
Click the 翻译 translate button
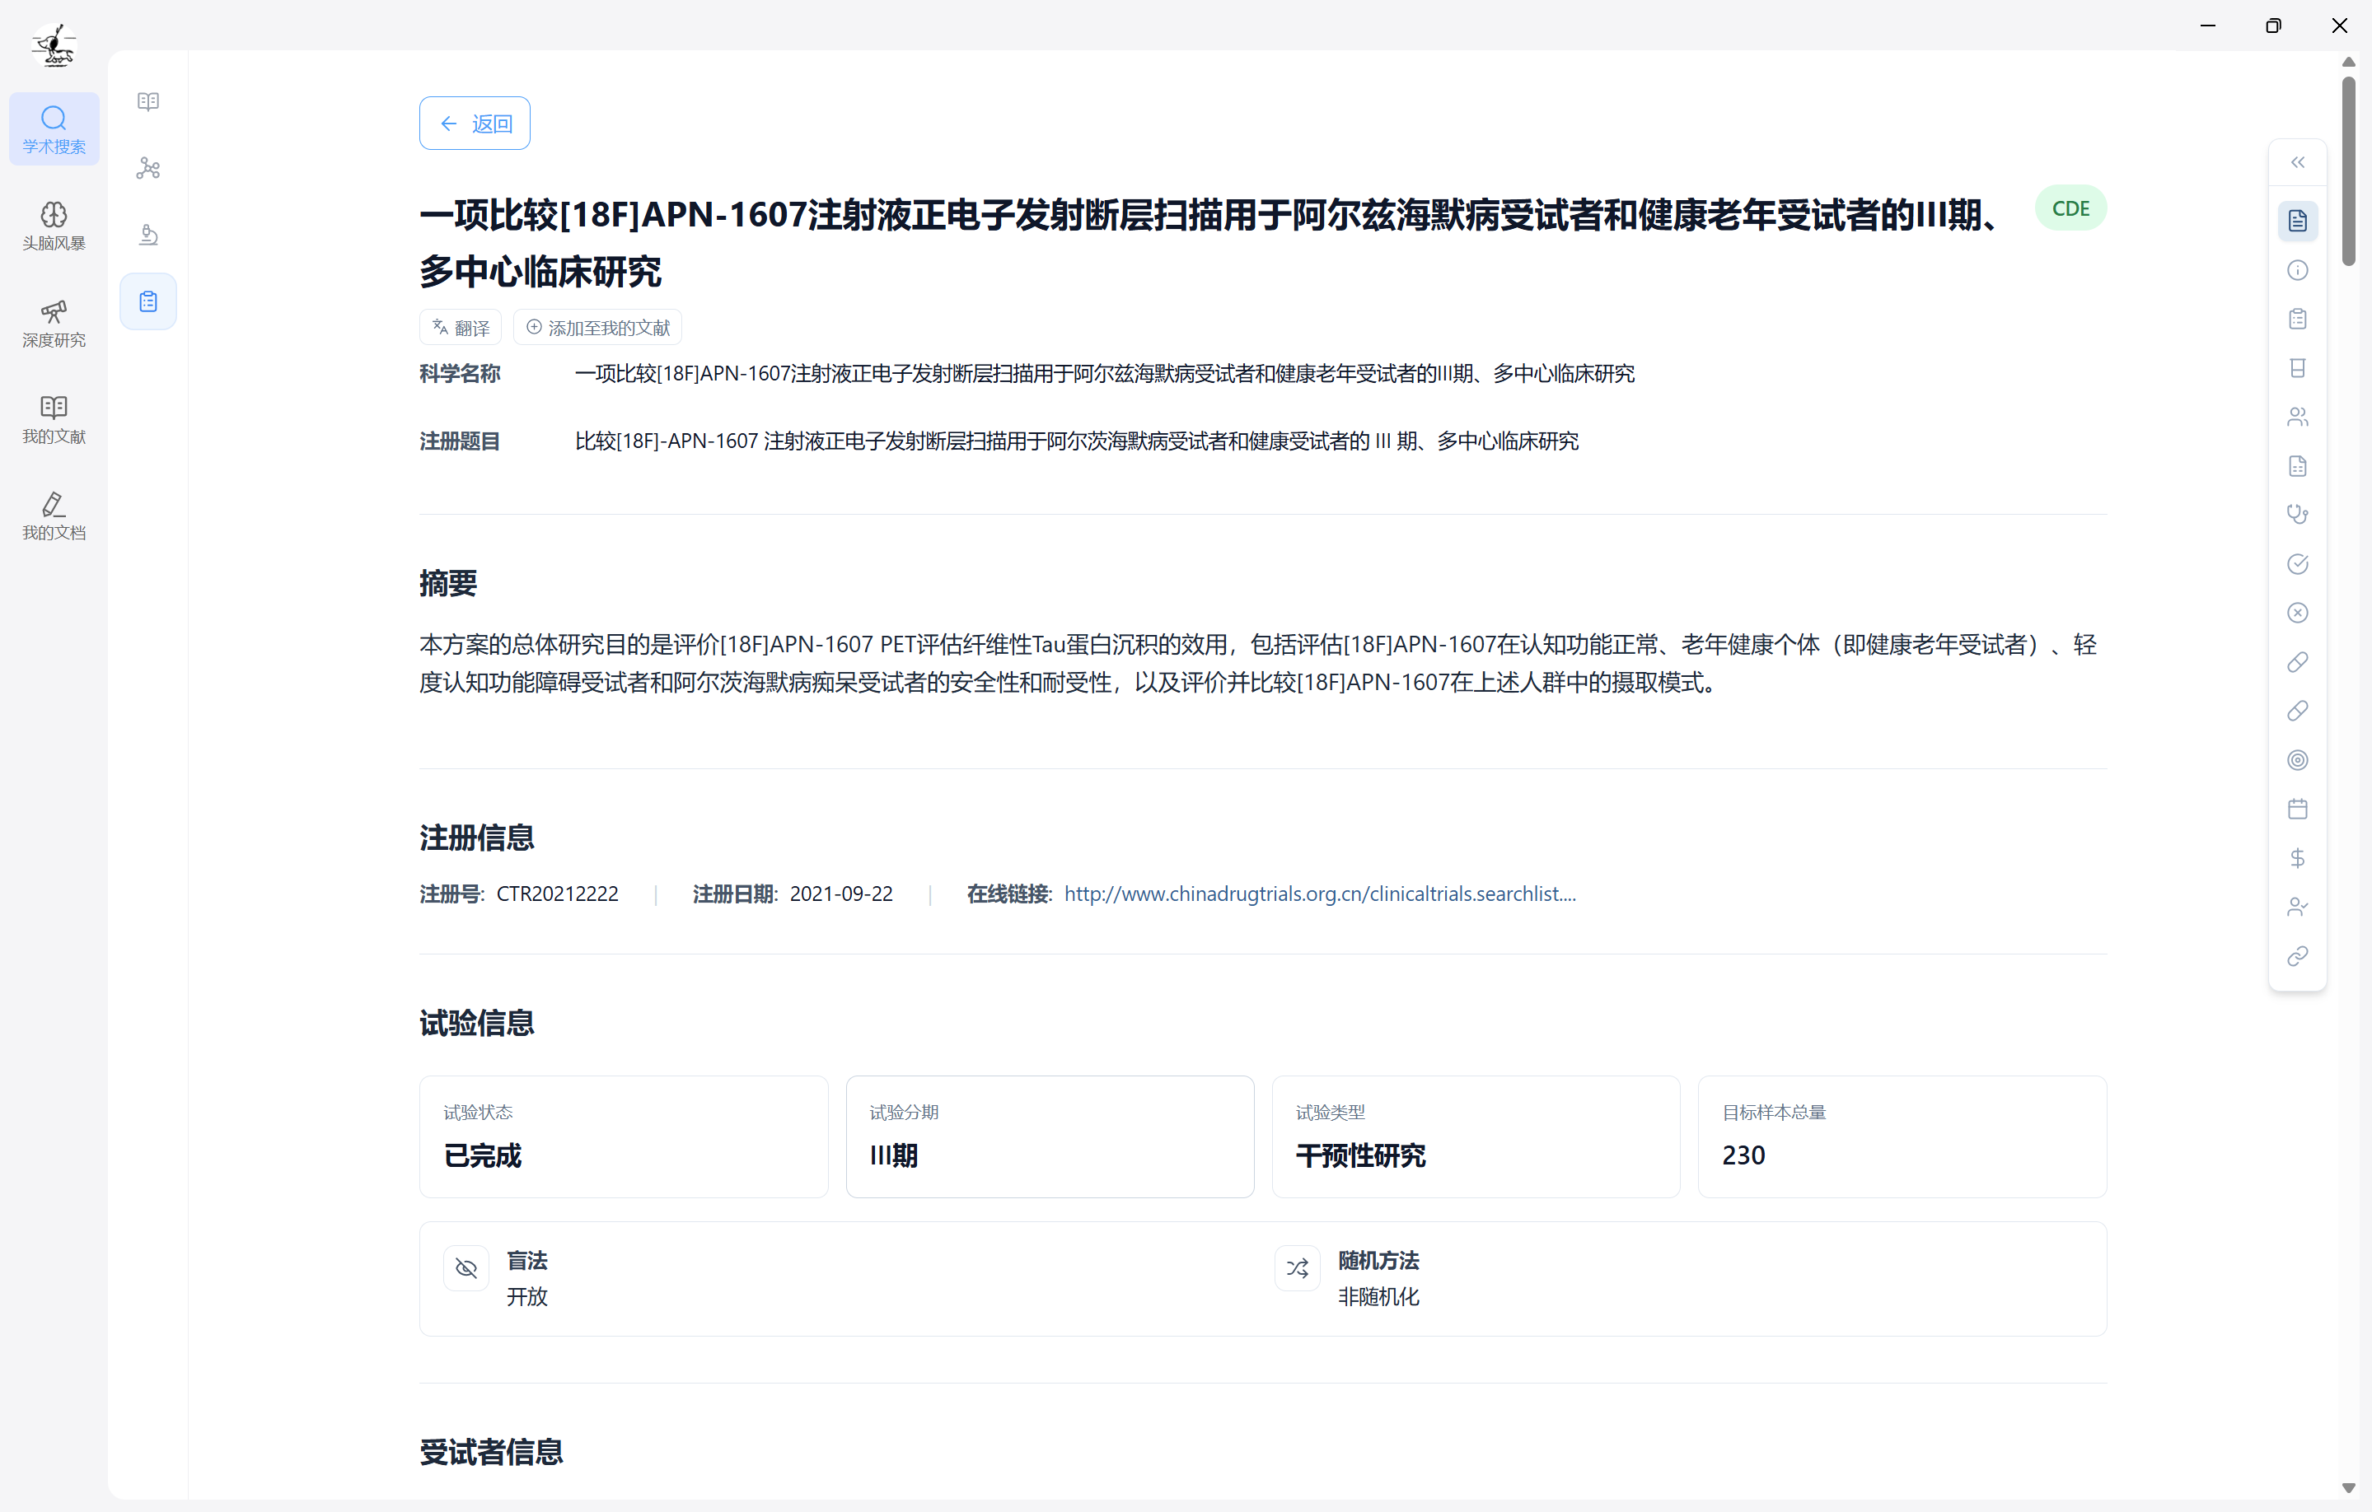[x=460, y=328]
